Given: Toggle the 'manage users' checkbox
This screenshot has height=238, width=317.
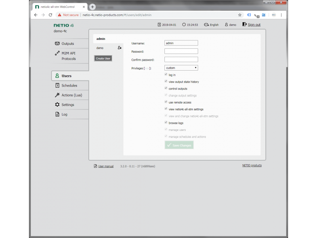Looking at the screenshot, I should [x=166, y=130].
